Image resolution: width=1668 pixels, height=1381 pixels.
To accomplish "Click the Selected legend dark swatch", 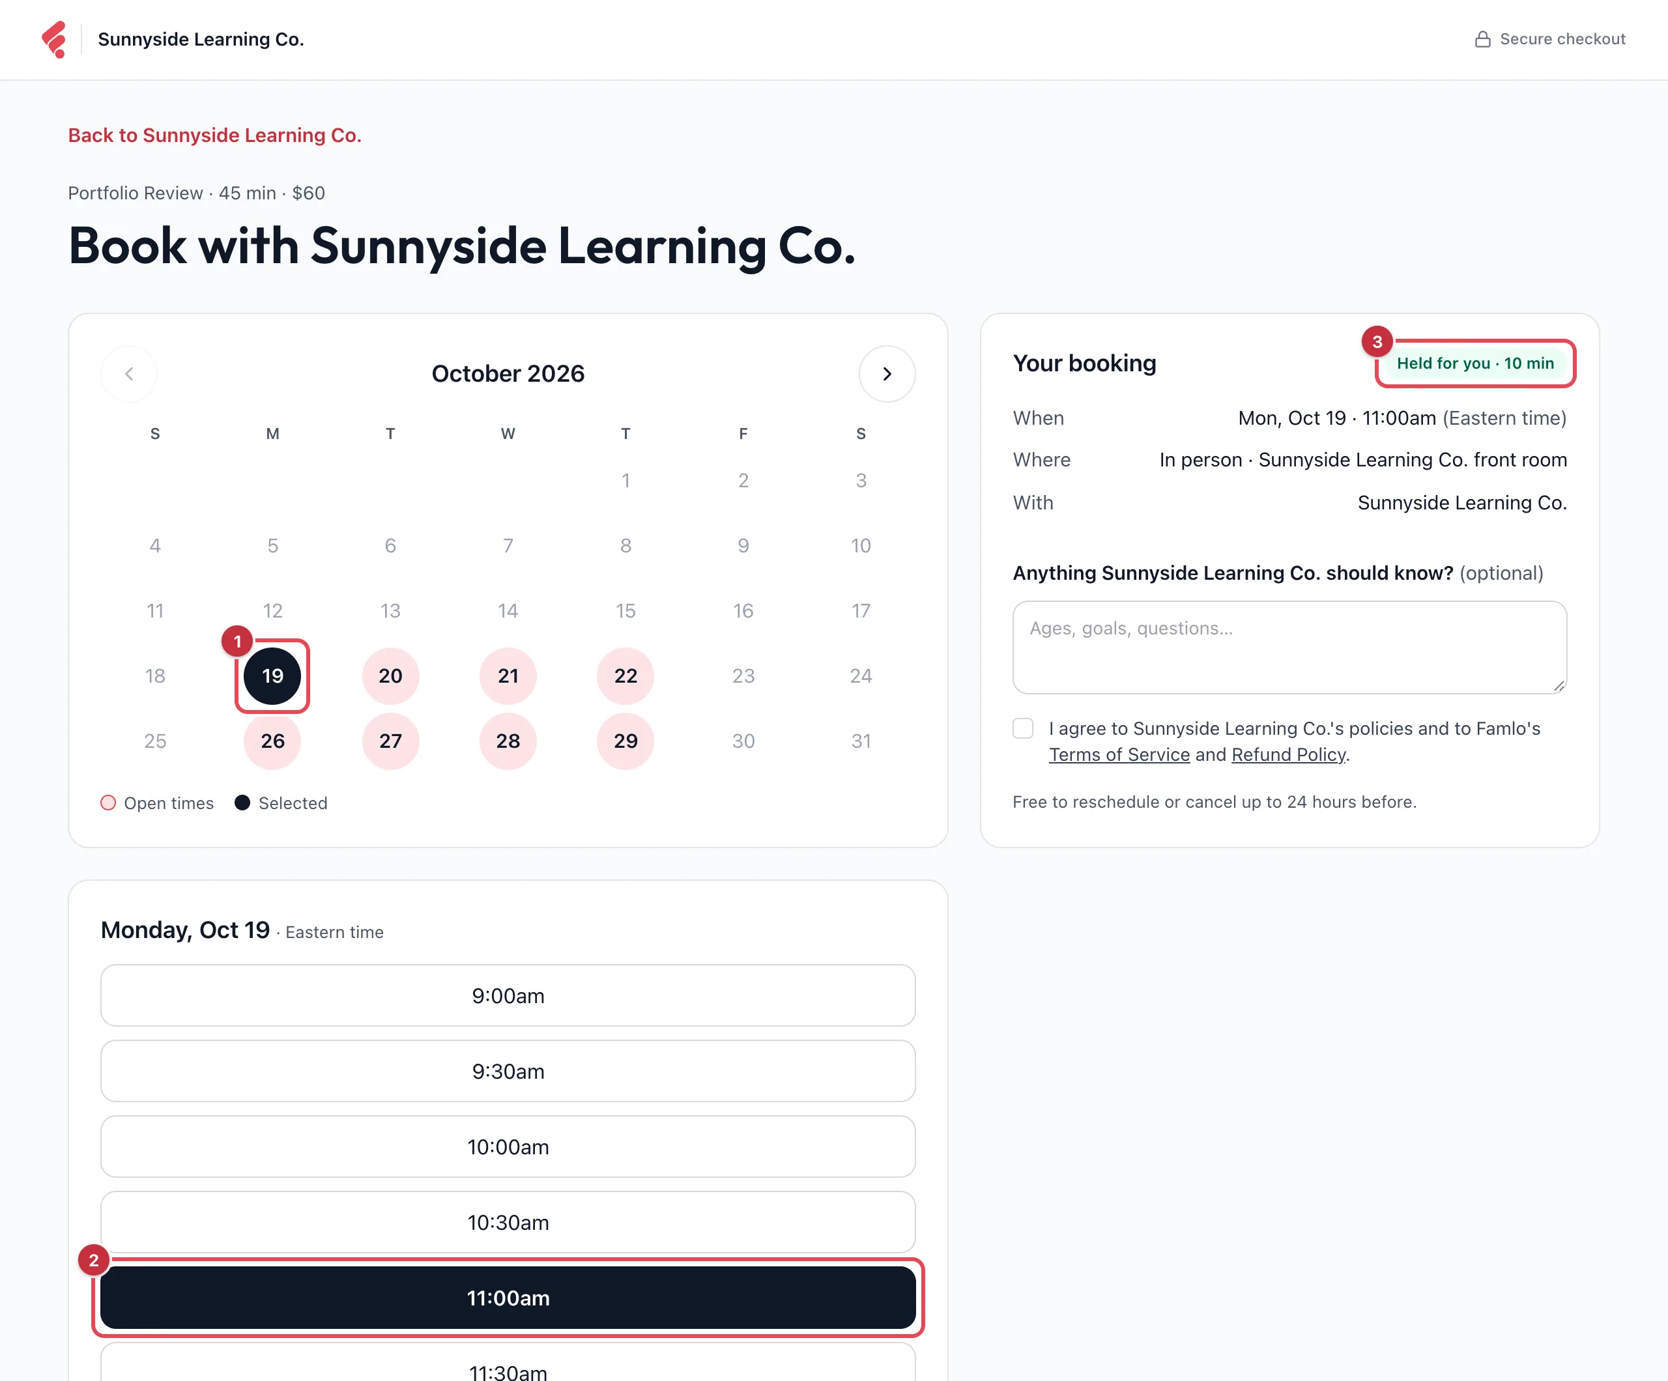I will [x=242, y=803].
